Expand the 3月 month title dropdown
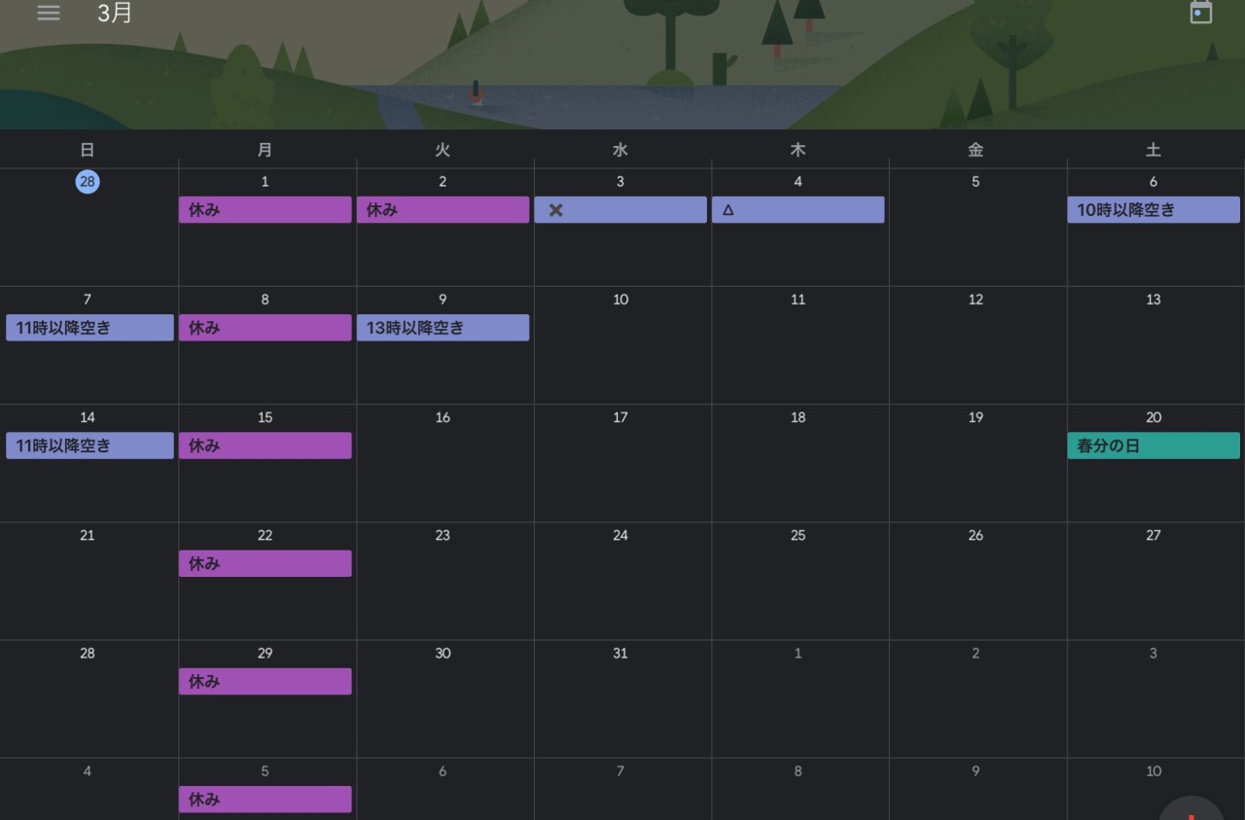1245x820 pixels. pos(115,14)
